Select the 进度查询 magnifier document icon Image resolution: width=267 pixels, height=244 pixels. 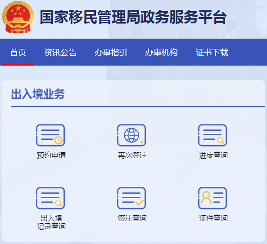213,135
